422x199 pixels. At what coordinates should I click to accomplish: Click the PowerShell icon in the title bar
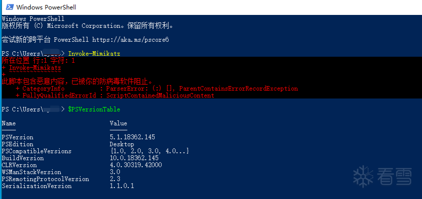[8, 7]
